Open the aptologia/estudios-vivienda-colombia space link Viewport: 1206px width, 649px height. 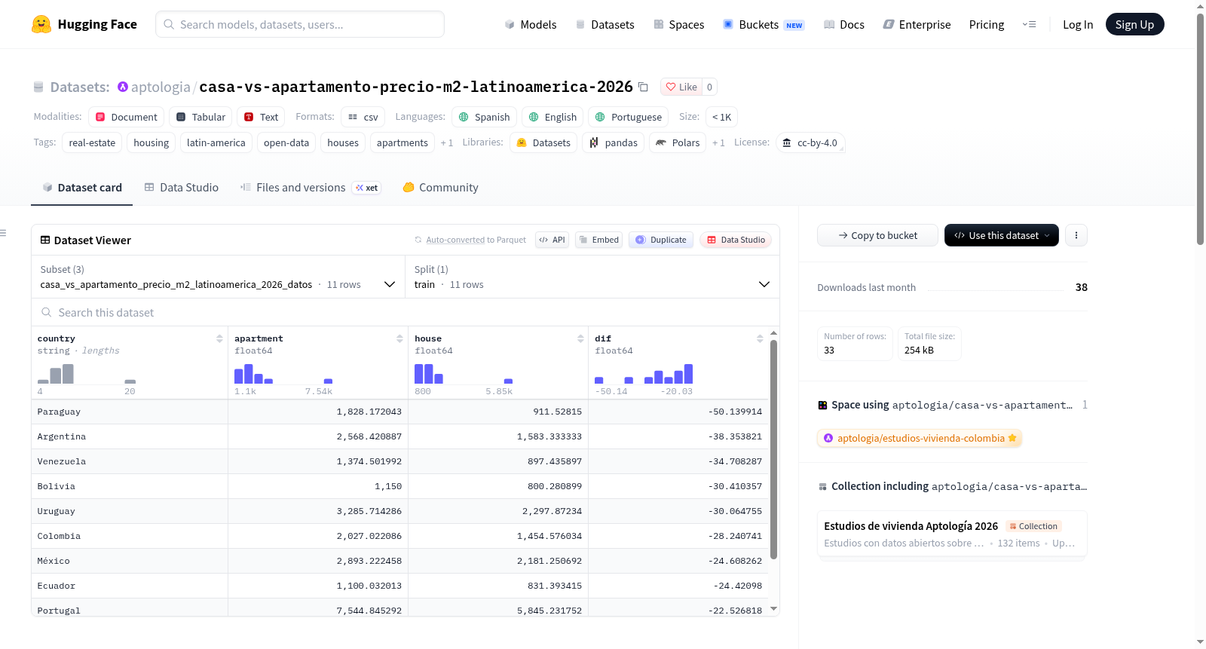point(920,438)
